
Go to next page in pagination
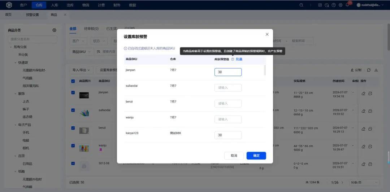(x=342, y=182)
